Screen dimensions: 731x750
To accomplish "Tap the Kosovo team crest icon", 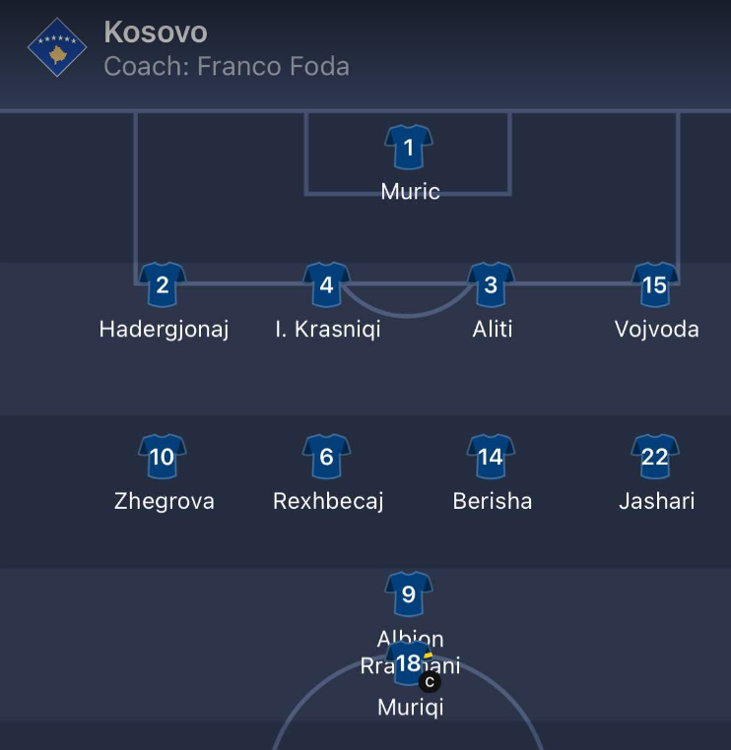I will [x=57, y=47].
